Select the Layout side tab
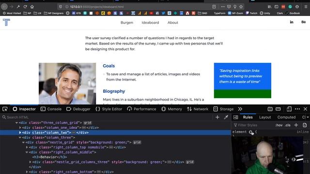This screenshot has width=310, height=174. pos(265,117)
